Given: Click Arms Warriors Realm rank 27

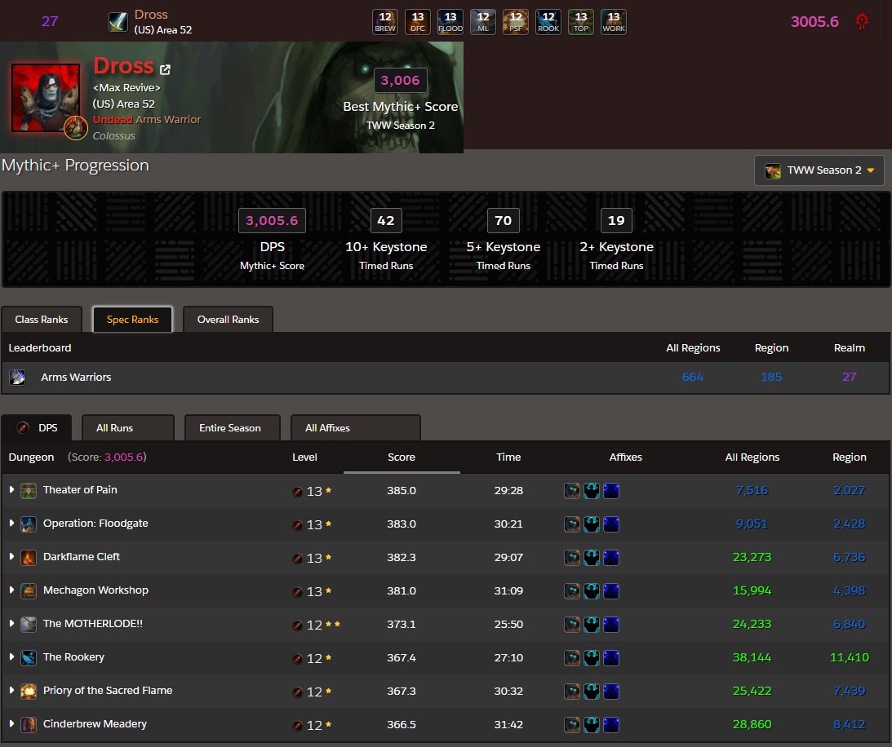Looking at the screenshot, I should [850, 377].
